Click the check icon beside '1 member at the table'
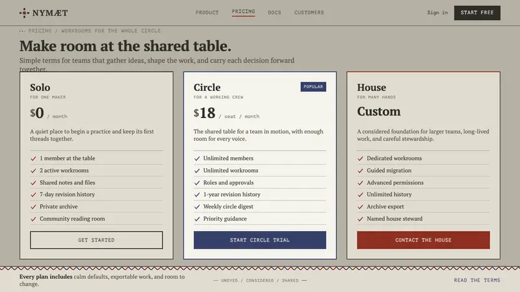Image resolution: width=520 pixels, height=292 pixels. click(33, 158)
